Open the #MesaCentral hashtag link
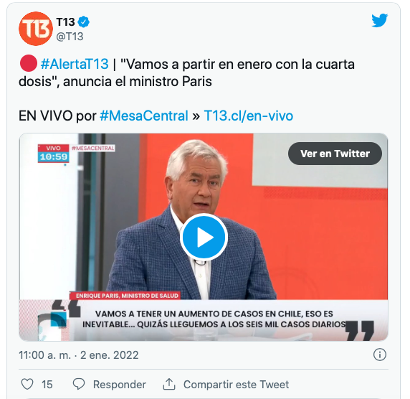Image resolution: width=410 pixels, height=399 pixels. 144,116
